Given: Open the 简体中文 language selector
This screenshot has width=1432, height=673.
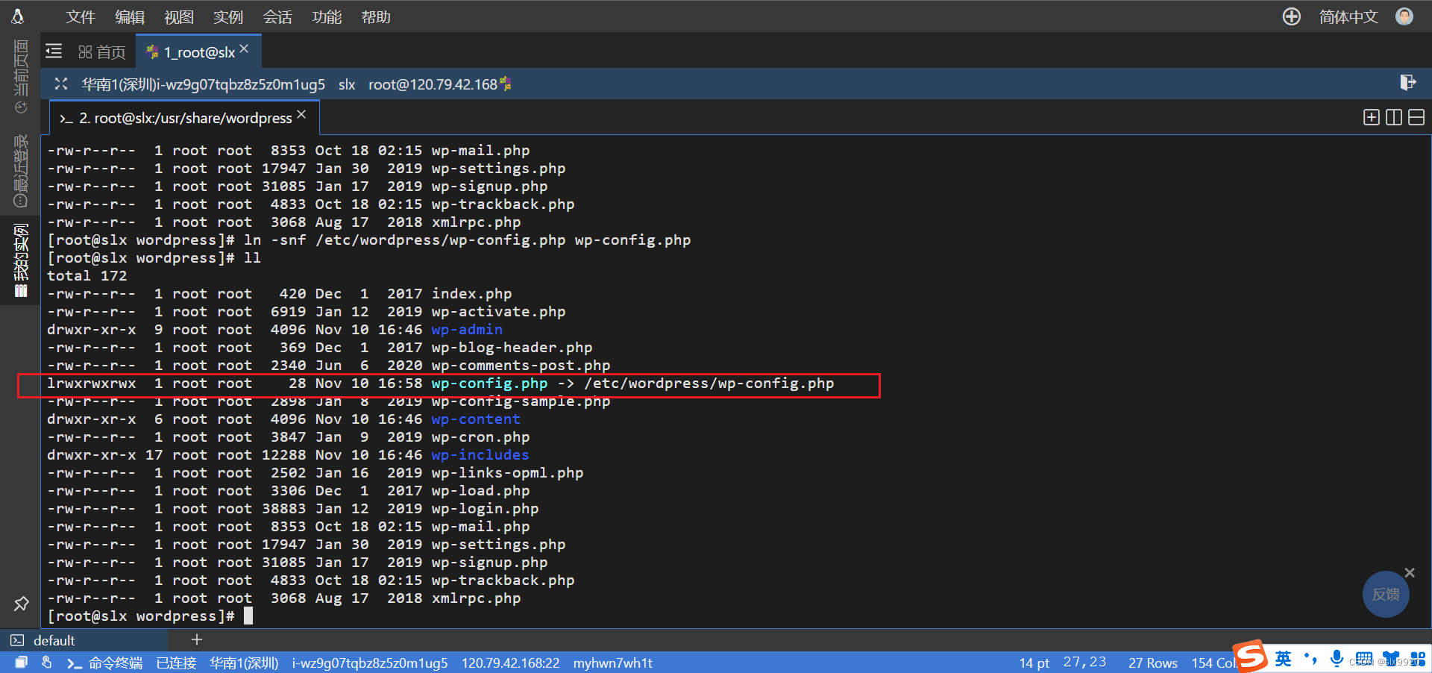Looking at the screenshot, I should pyautogui.click(x=1348, y=16).
